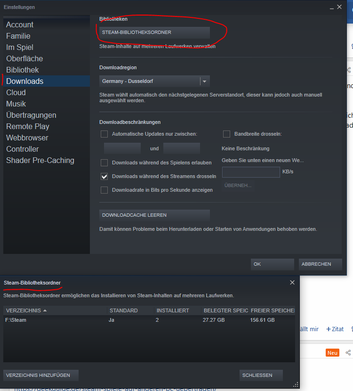The height and width of the screenshot is (391, 353).
Task: Enable Downloadrate in Bits pro Sekunde anzeigen
Action: click(104, 190)
